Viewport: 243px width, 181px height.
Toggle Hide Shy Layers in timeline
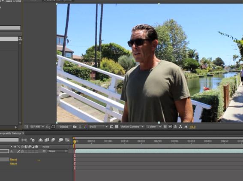(40, 140)
